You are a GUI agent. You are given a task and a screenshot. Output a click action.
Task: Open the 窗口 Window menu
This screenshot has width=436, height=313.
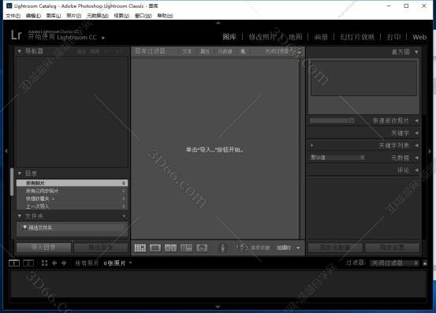143,16
